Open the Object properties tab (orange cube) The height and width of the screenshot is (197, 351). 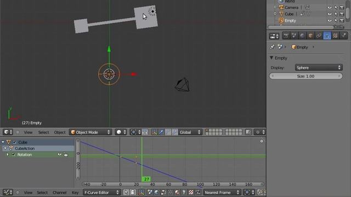(x=311, y=36)
